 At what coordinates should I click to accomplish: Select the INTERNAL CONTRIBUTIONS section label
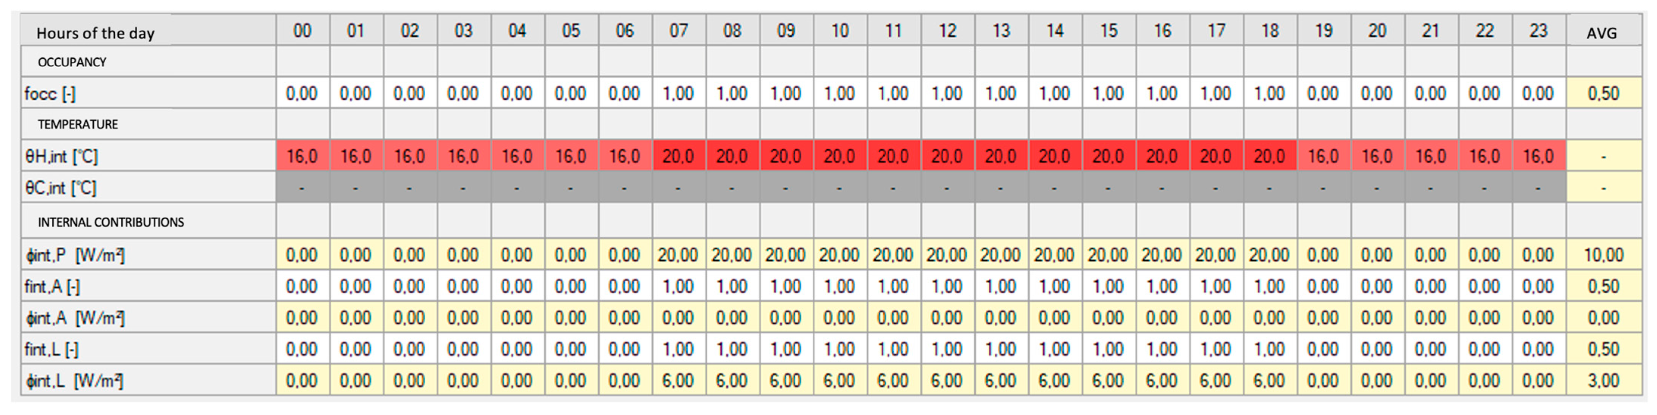[111, 222]
